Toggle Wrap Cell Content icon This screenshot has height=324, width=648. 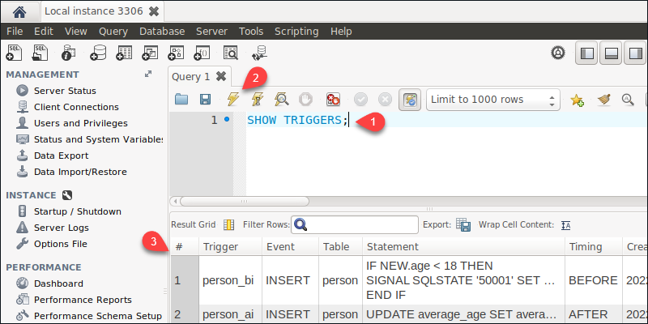[x=565, y=225]
